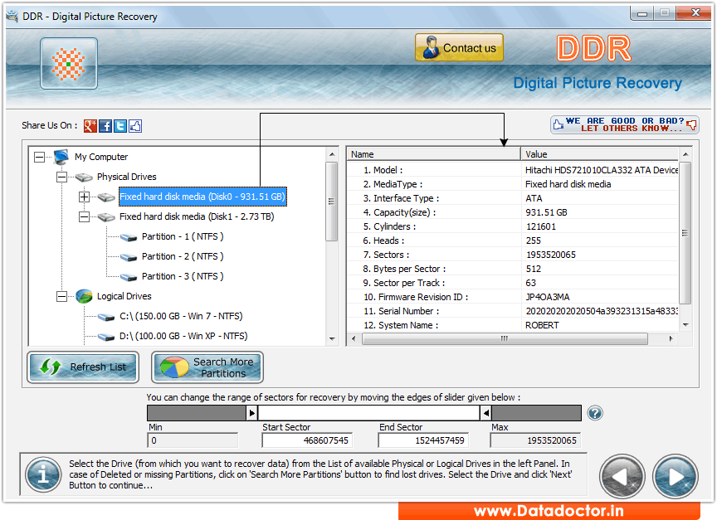Click the details table scroll down arrow
Screen dimensions: 717x520
(x=685, y=325)
